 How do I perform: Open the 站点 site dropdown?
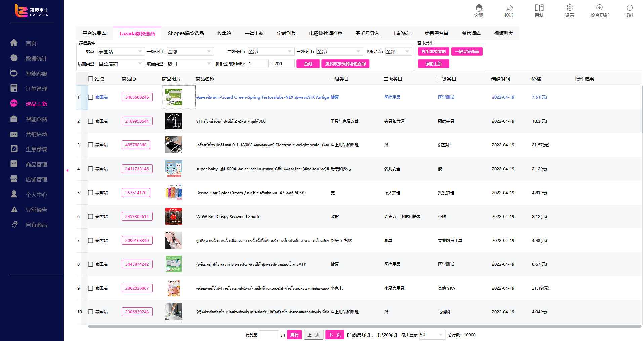point(121,51)
